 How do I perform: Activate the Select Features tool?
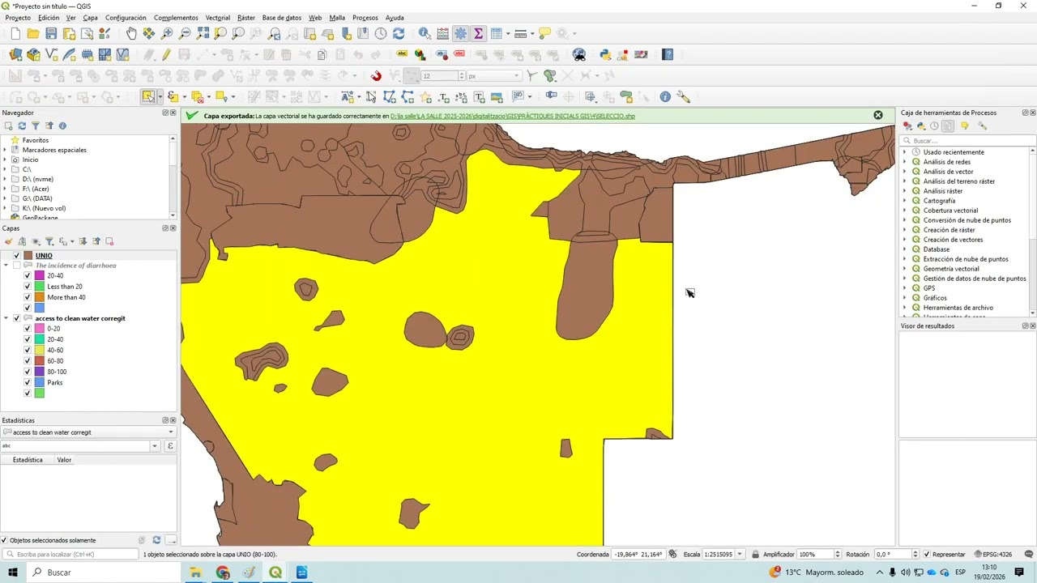[148, 96]
